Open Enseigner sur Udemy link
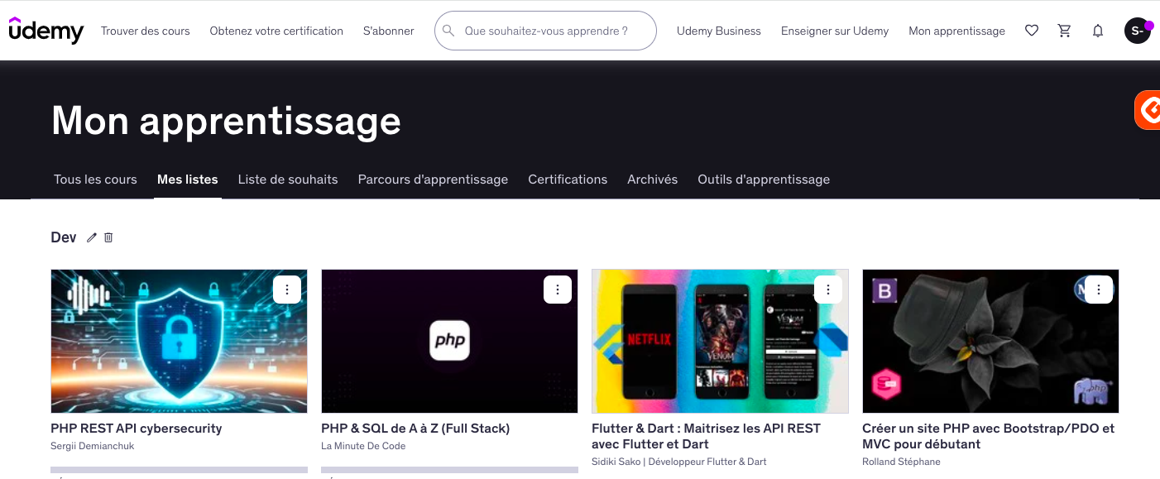 [x=835, y=31]
